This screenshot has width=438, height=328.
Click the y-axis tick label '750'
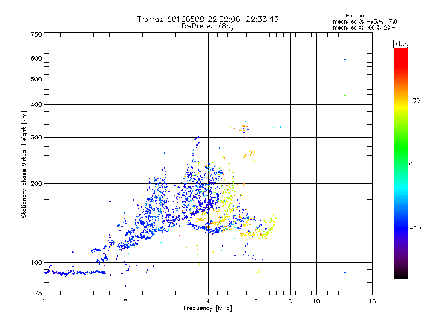coord(36,34)
